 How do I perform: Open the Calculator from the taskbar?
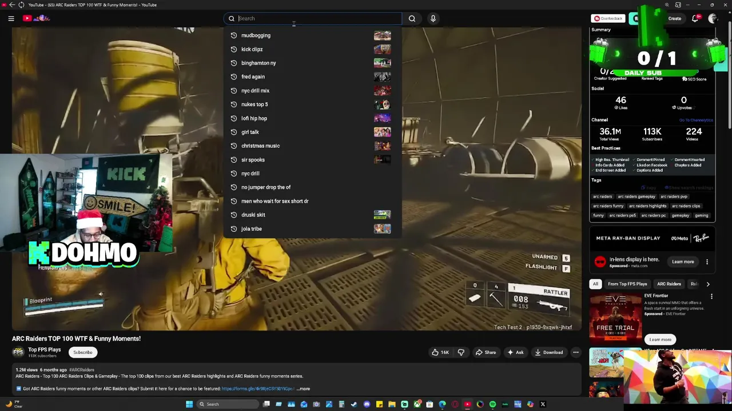click(x=341, y=404)
